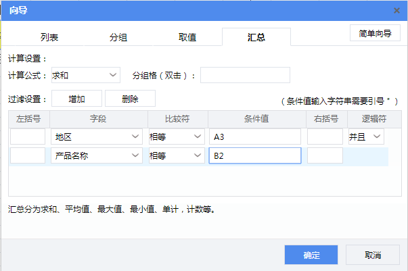Open the 地区 field dropdown

click(x=96, y=137)
